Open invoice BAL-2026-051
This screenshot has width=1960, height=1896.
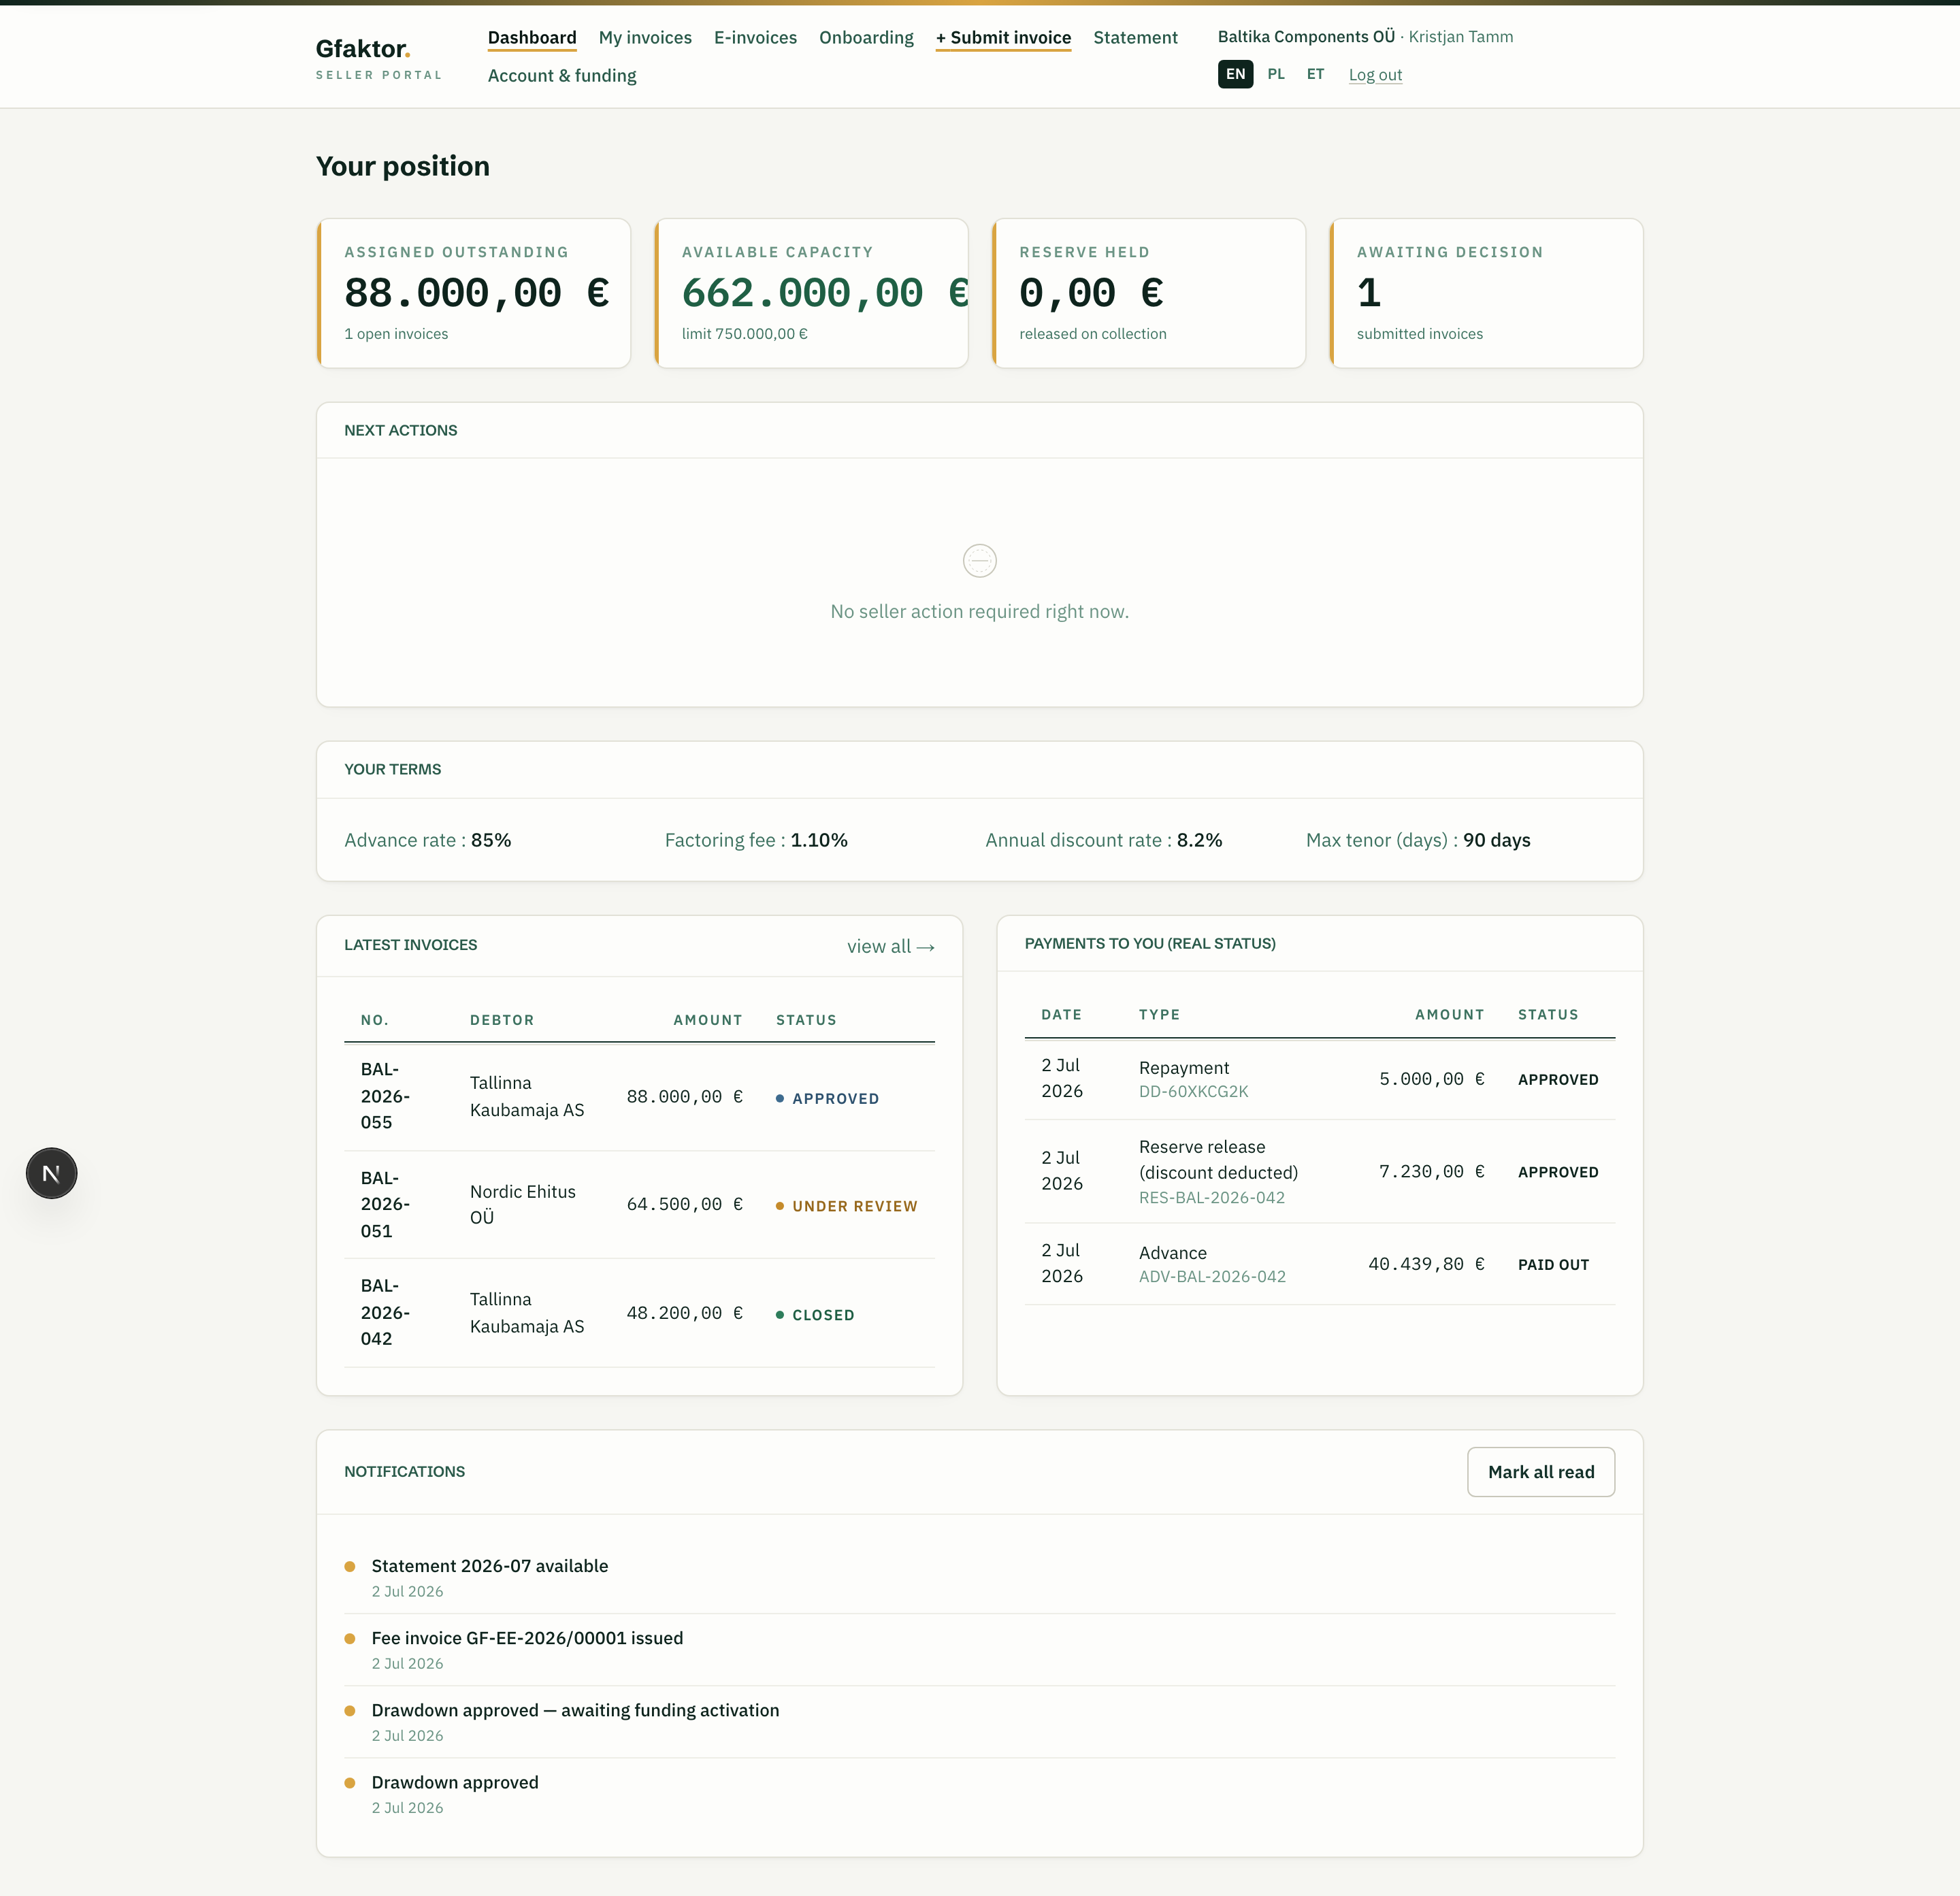[x=385, y=1204]
